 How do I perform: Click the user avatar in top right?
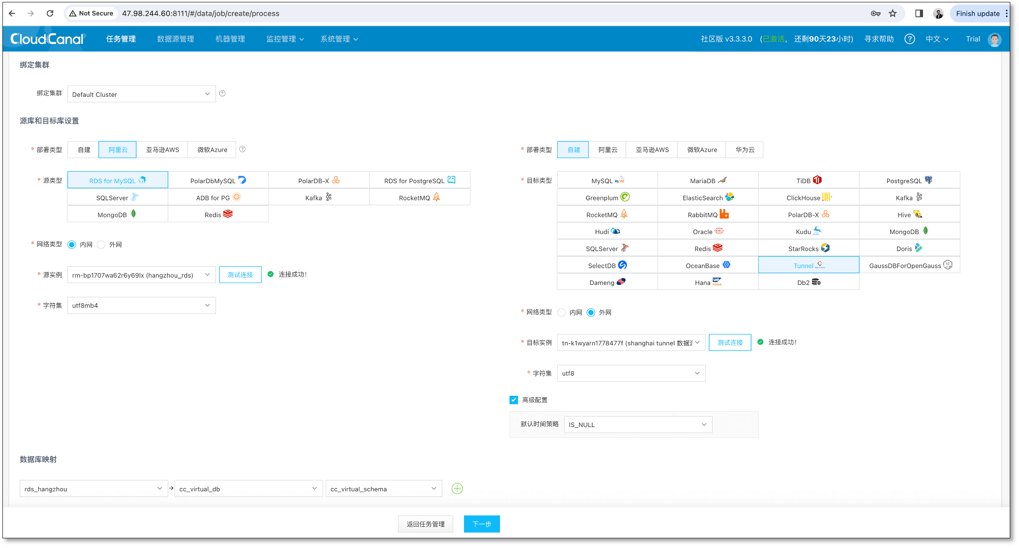point(994,40)
